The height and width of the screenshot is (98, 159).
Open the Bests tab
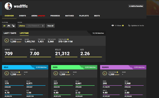(97, 16)
